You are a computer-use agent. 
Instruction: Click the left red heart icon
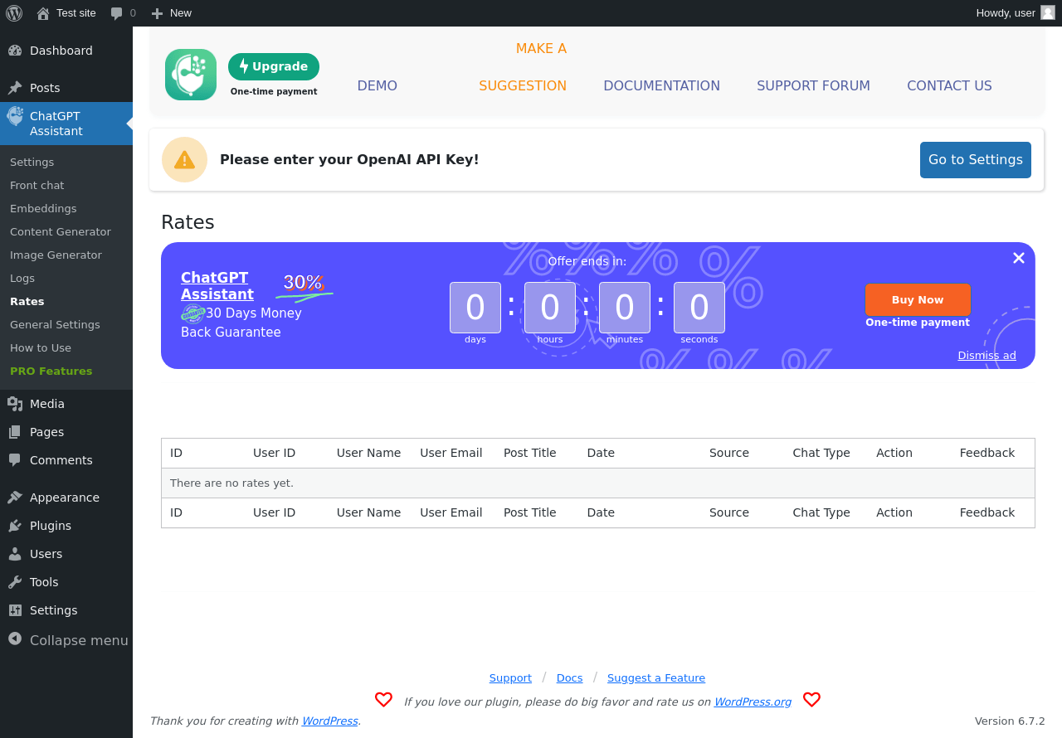tap(383, 700)
